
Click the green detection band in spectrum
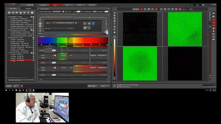point(62,56)
